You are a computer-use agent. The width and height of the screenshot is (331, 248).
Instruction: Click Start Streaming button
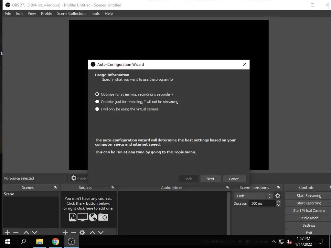pos(309,196)
